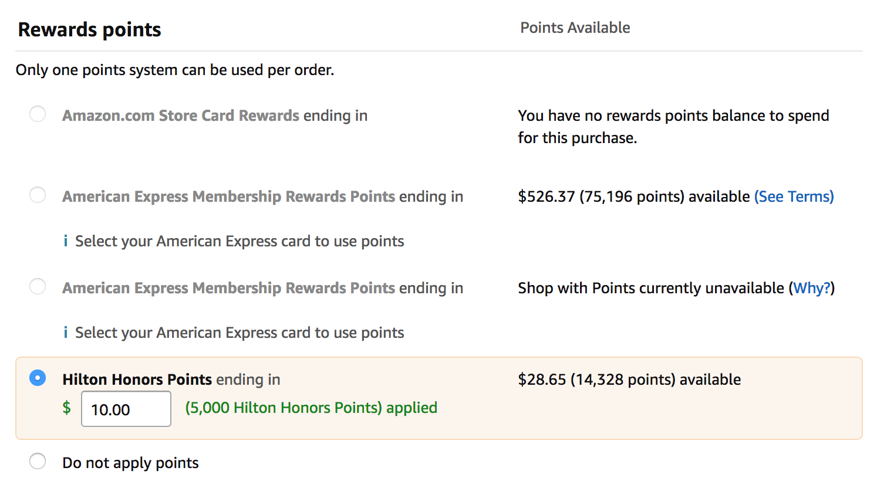Click info icon under the 75,196 points Amex row
The height and width of the screenshot is (488, 877).
tap(66, 241)
